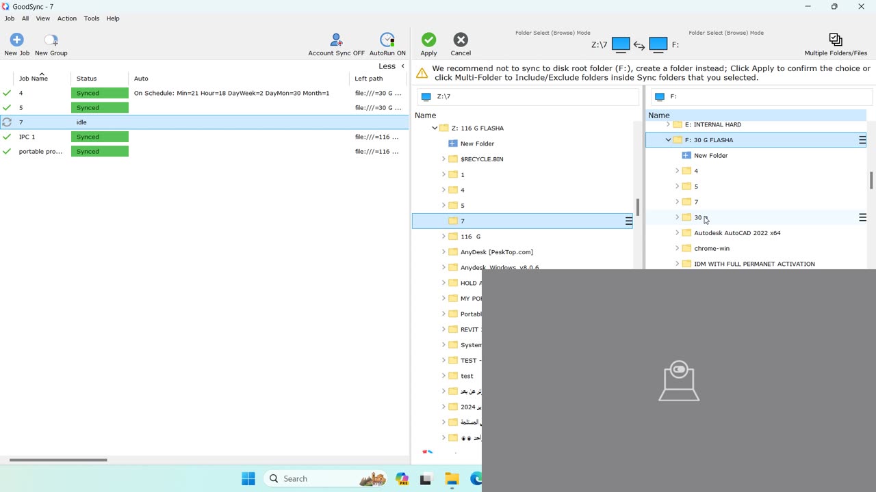Click the Left path column header

[369, 79]
